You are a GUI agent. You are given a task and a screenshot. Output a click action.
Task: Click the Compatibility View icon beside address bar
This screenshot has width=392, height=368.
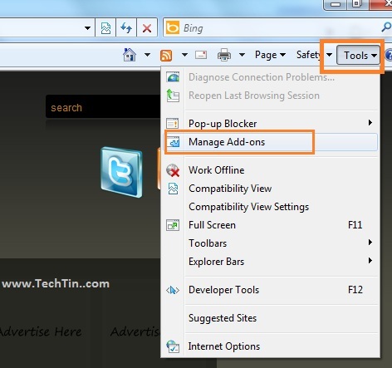[105, 27]
